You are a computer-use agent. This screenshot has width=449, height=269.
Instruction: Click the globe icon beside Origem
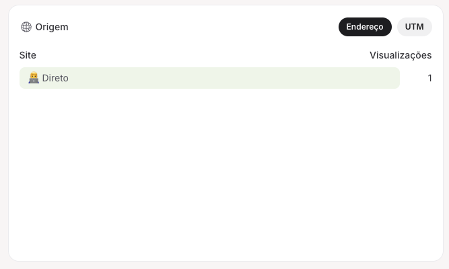26,27
